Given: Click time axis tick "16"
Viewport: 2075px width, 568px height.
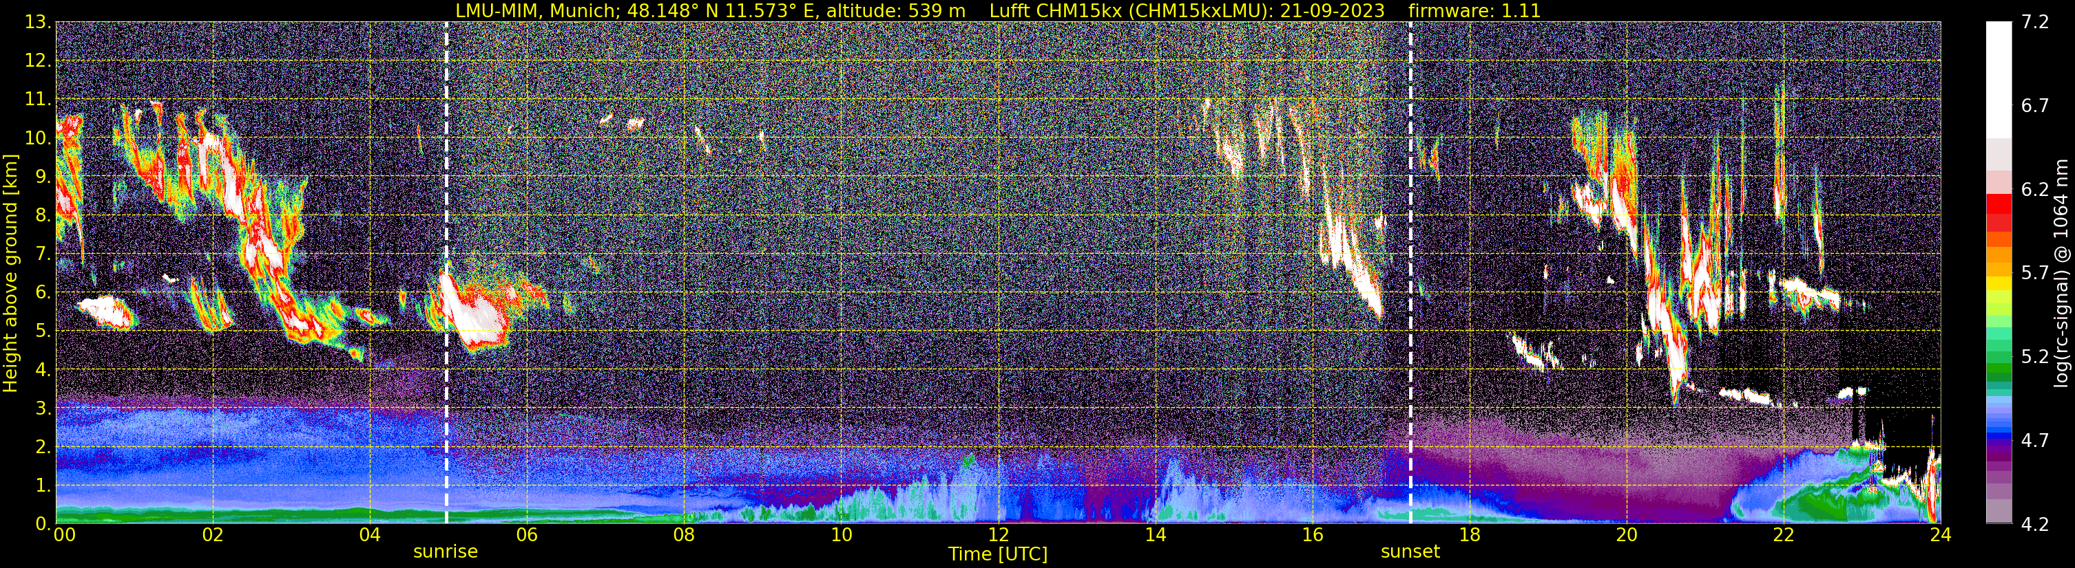Looking at the screenshot, I should tap(1312, 536).
